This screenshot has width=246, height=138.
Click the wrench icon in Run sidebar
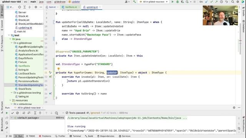click(x=7, y=128)
